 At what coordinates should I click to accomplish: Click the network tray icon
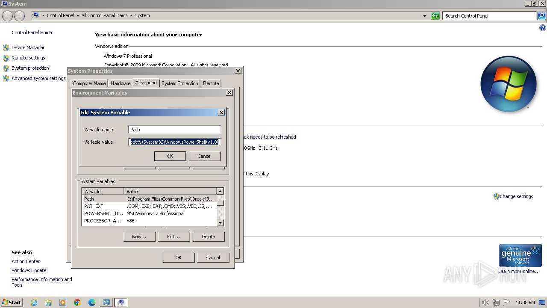point(496,302)
